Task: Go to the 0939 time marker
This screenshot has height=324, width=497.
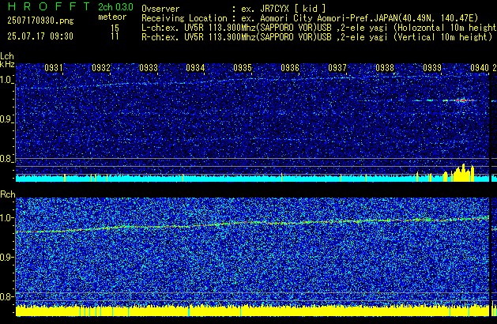Action: tap(432, 68)
